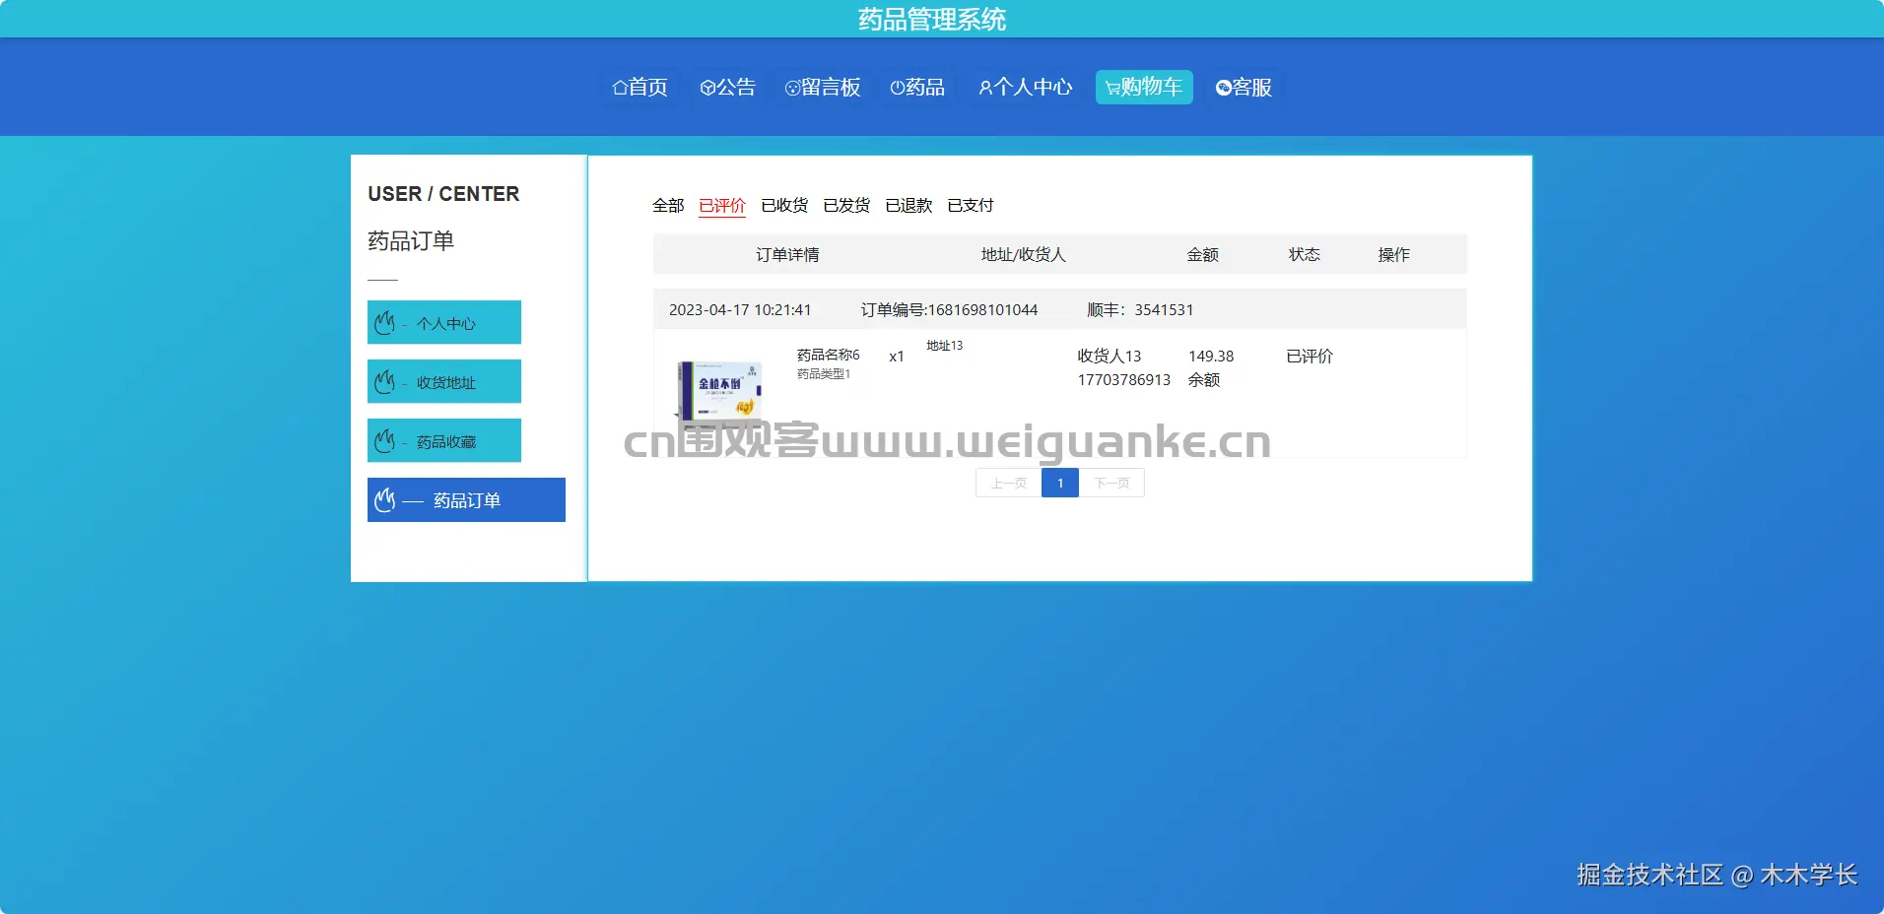
Task: Click the smiley icon beside 留言板
Action: 792,88
